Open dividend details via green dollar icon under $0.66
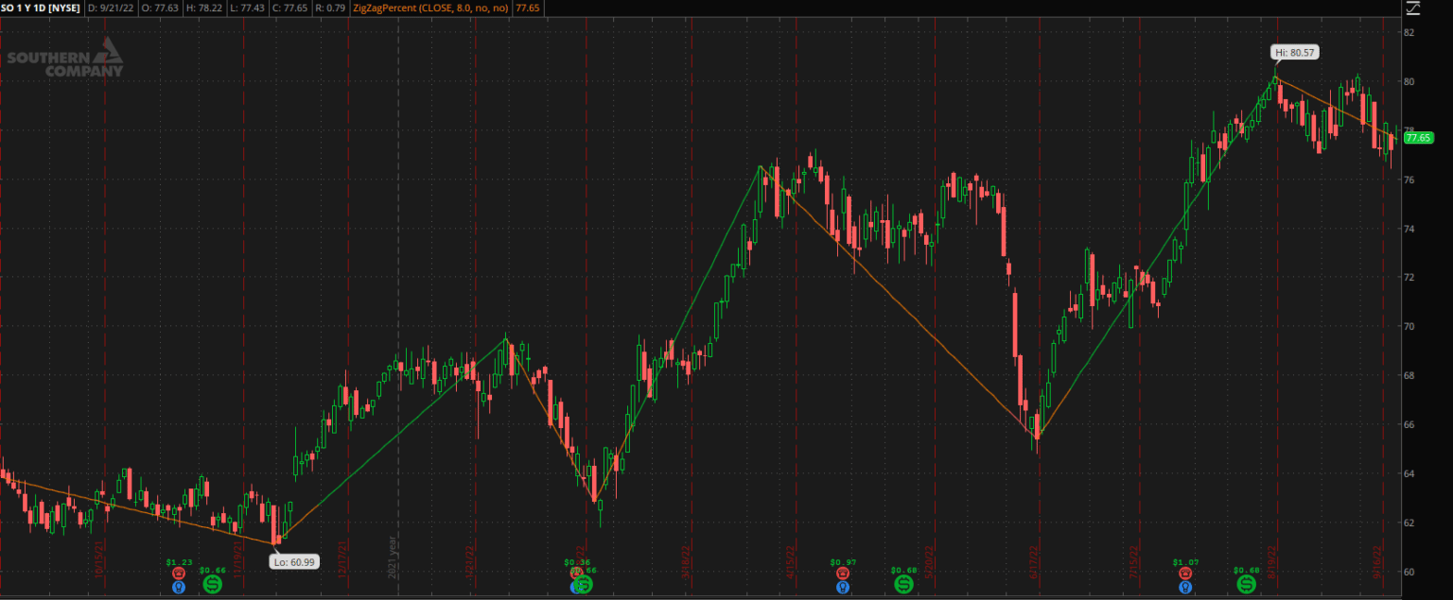 pos(213,584)
